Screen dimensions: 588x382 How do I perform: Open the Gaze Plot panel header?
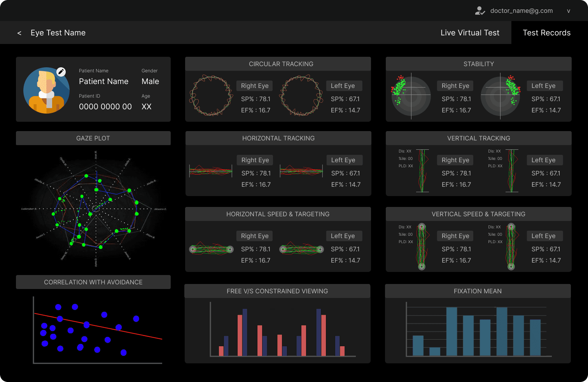[93, 138]
